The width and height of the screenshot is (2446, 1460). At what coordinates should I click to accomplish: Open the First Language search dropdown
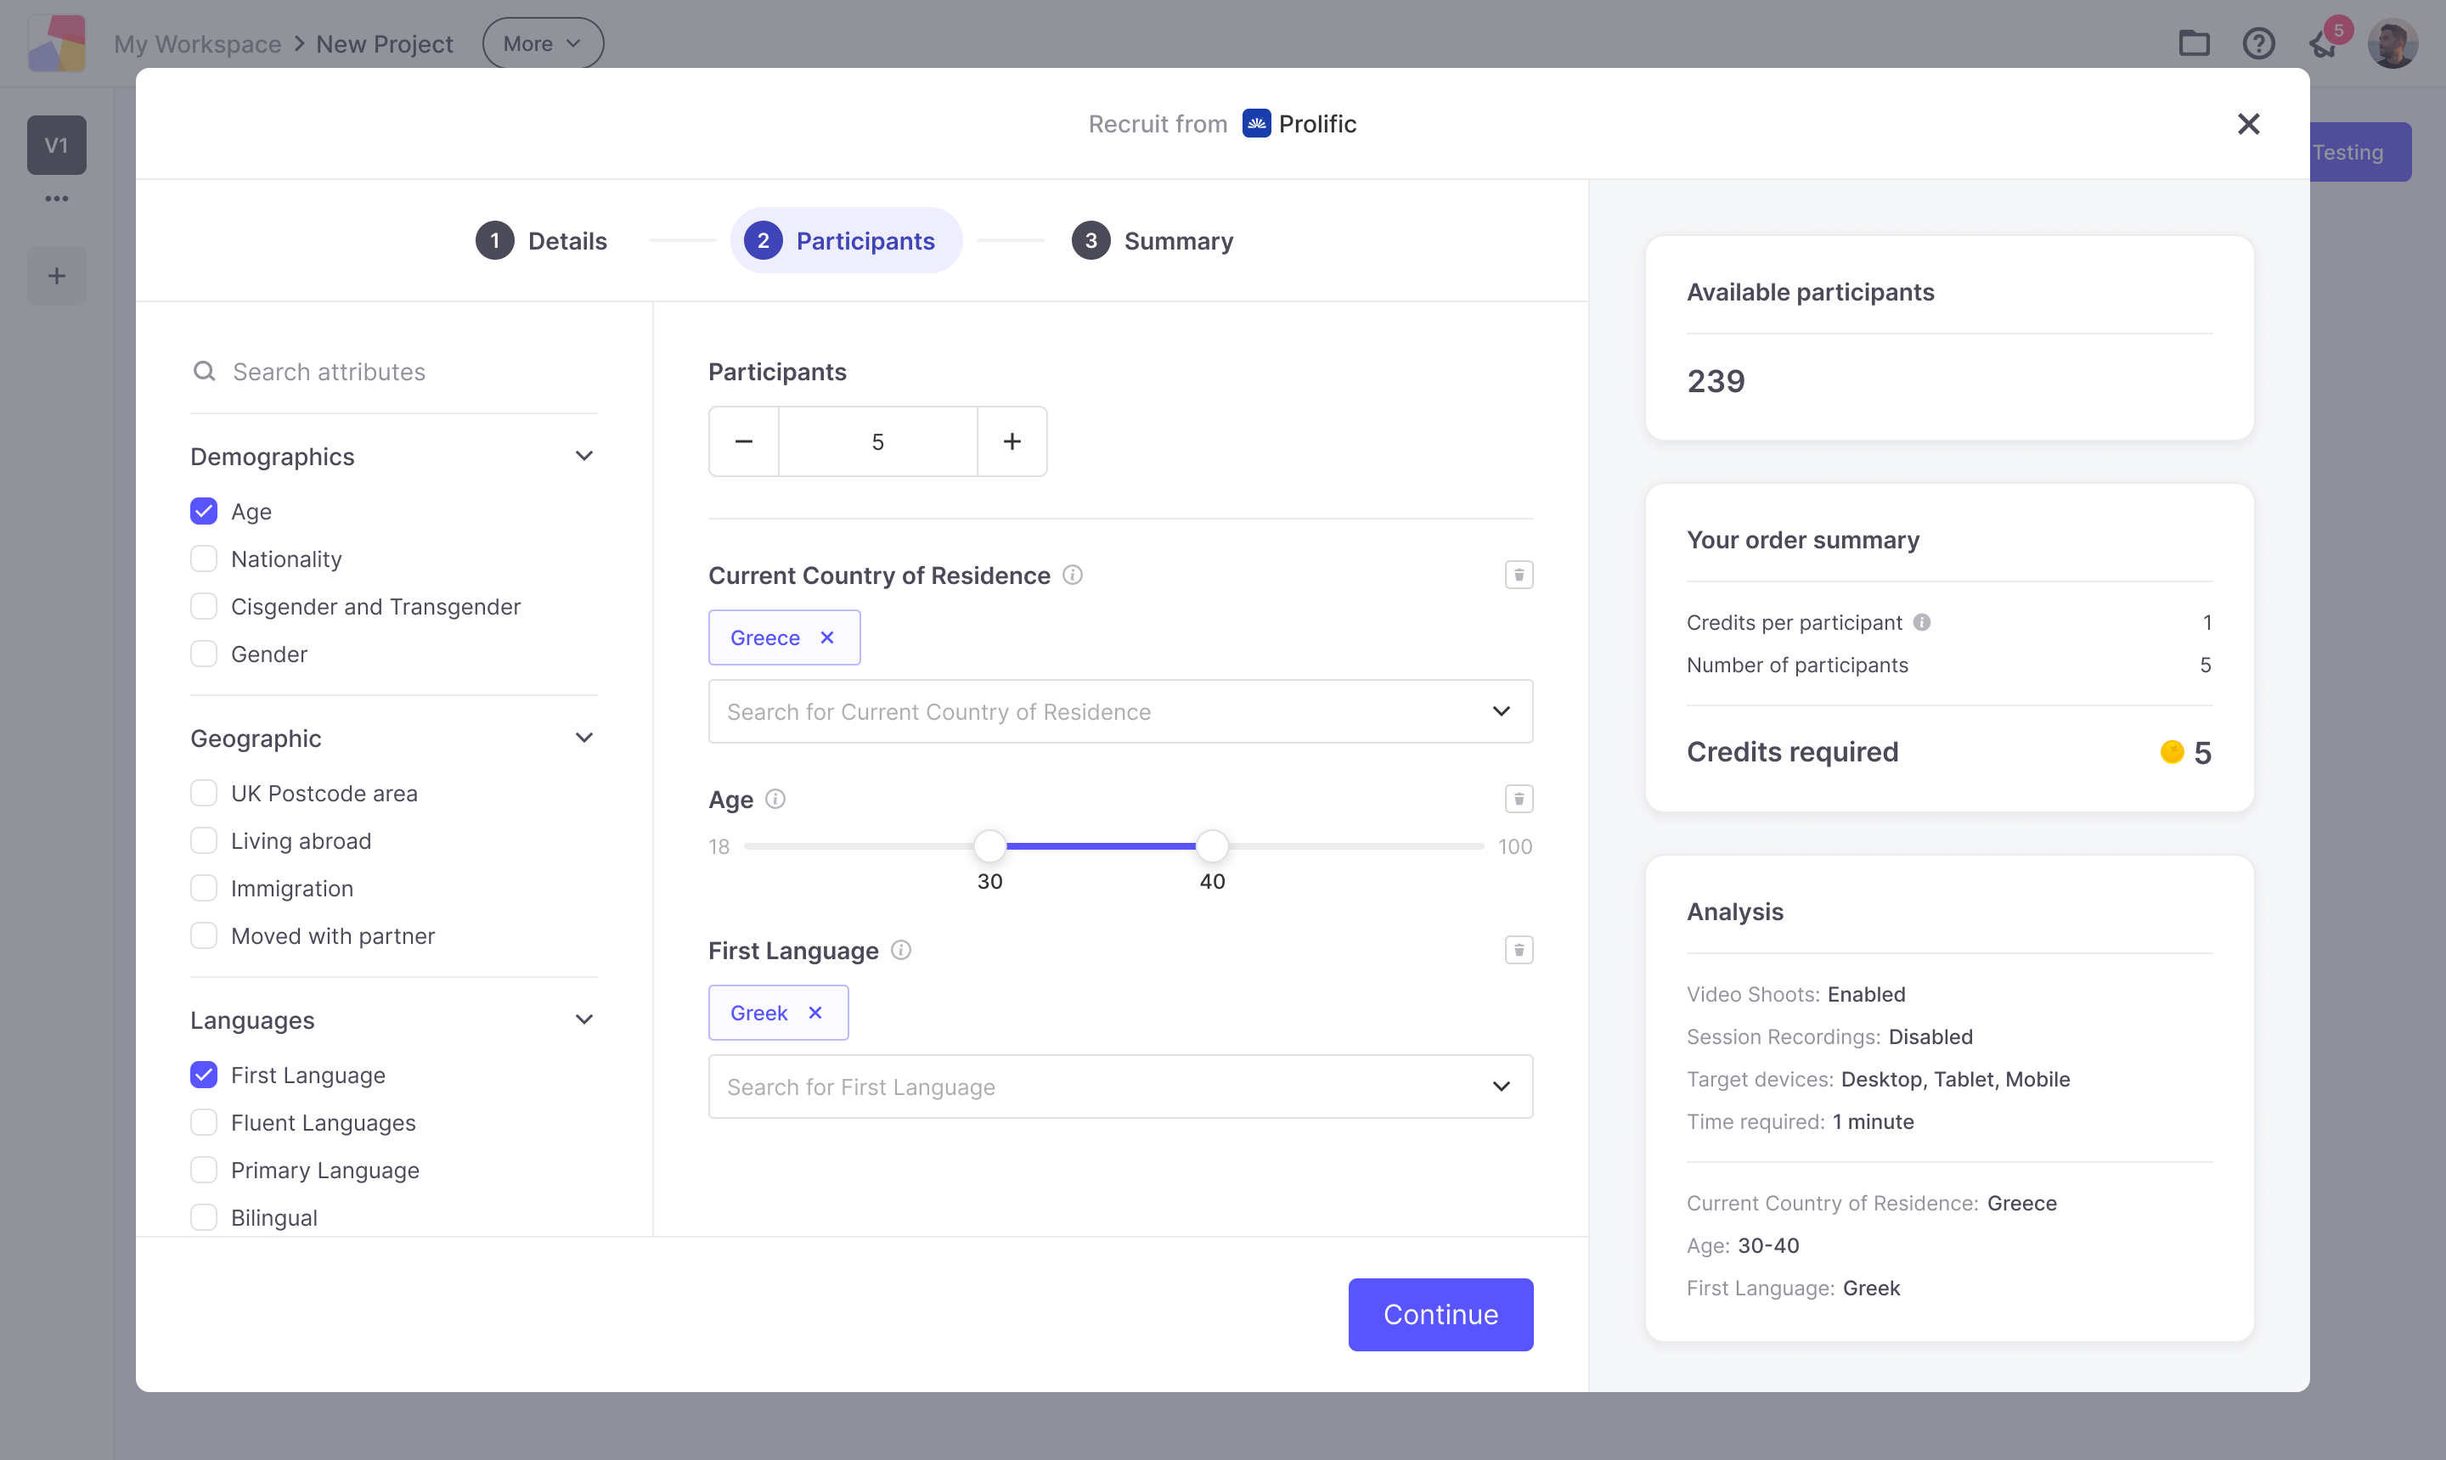click(1120, 1087)
